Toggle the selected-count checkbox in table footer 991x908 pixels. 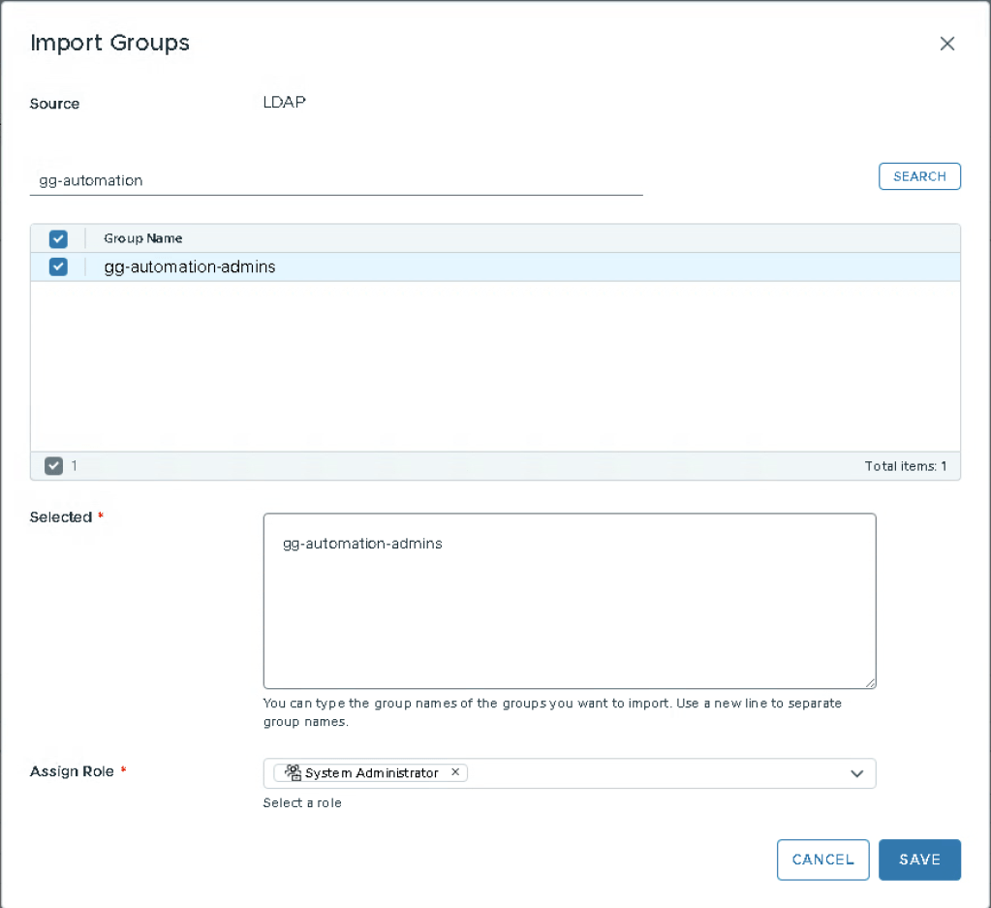click(x=54, y=466)
